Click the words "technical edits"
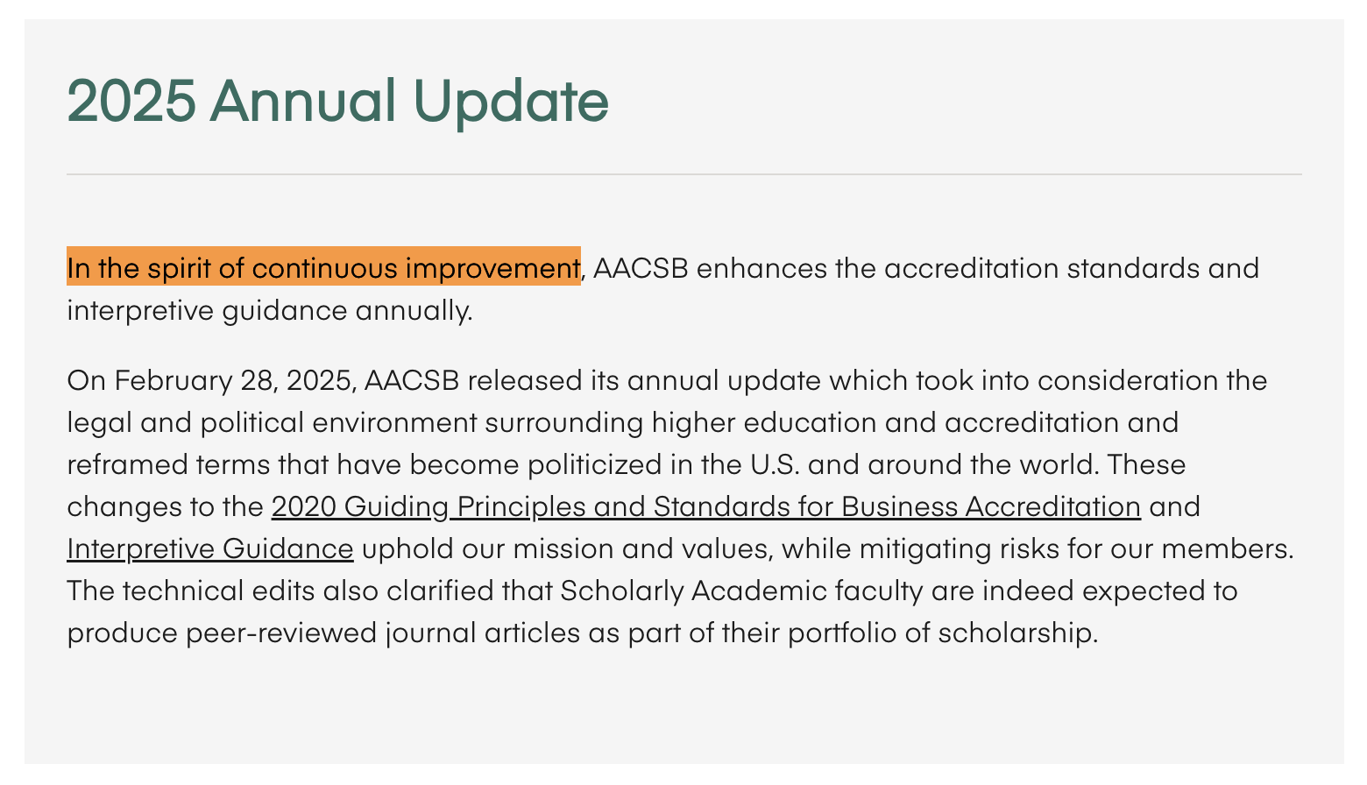The image size is (1367, 785). tap(218, 591)
